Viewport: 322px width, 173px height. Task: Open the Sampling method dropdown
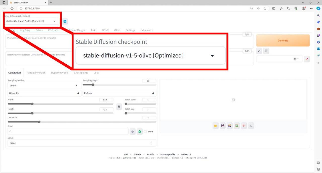(44, 86)
